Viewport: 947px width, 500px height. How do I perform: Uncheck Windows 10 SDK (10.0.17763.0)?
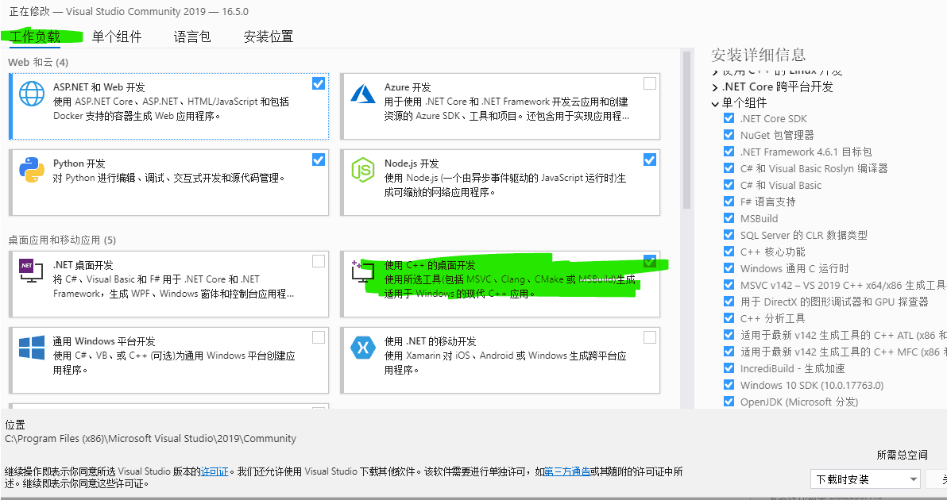coord(729,385)
